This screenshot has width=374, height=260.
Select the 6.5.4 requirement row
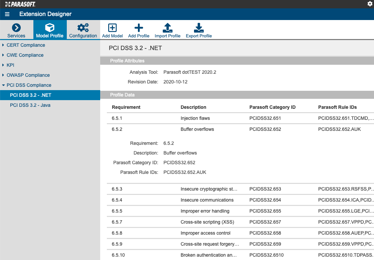240,200
